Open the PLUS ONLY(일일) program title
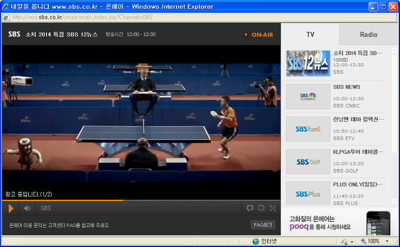 point(358,184)
